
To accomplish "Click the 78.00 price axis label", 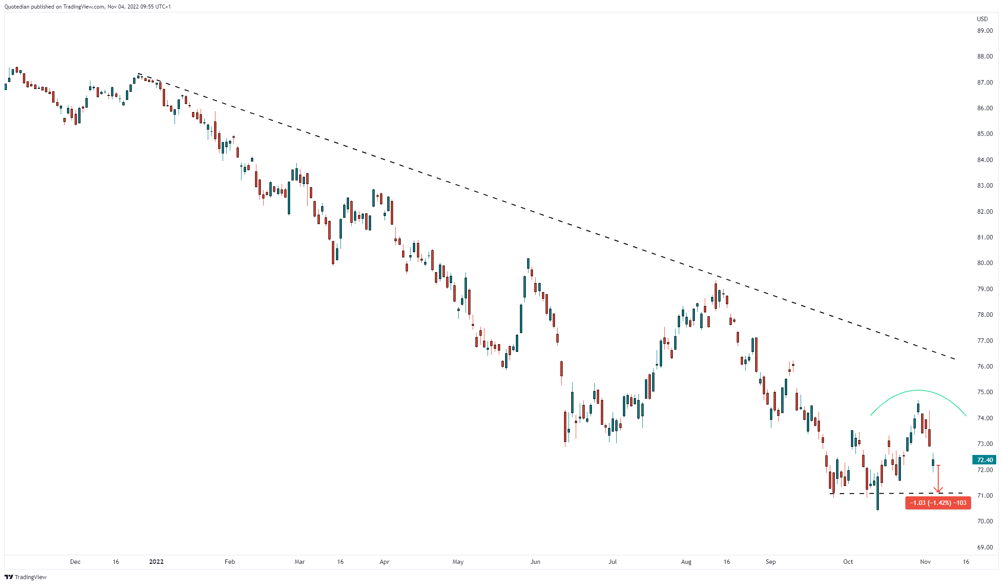I will pyautogui.click(x=985, y=315).
